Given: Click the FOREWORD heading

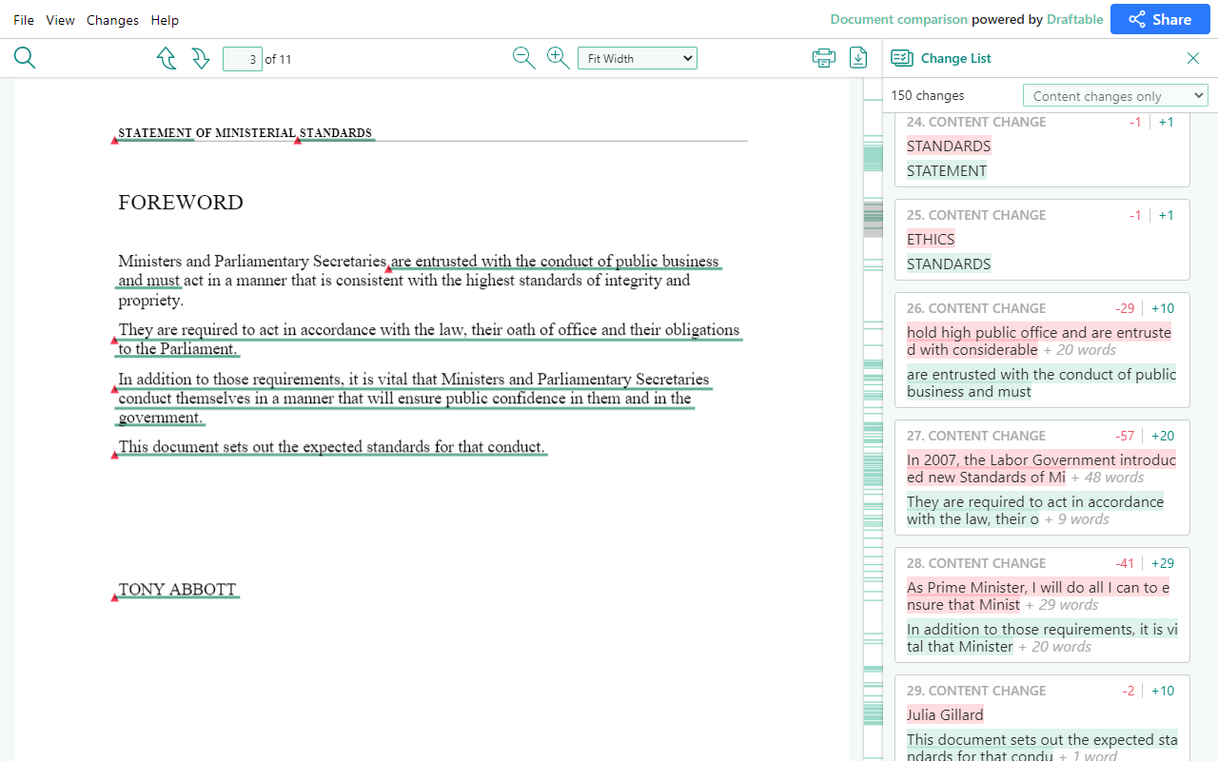Looking at the screenshot, I should (x=181, y=202).
